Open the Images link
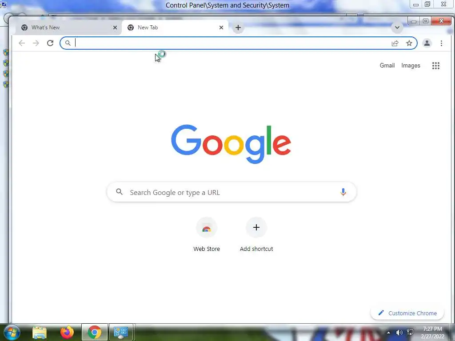 [411, 66]
